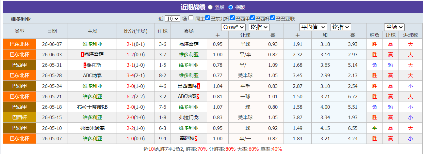Viewport: 423px width, 154px height.
Task: Select the 横版 radio button
Action: (x=231, y=7)
